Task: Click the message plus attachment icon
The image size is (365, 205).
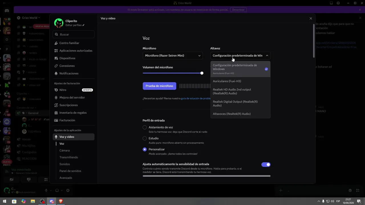Action: coord(281,190)
